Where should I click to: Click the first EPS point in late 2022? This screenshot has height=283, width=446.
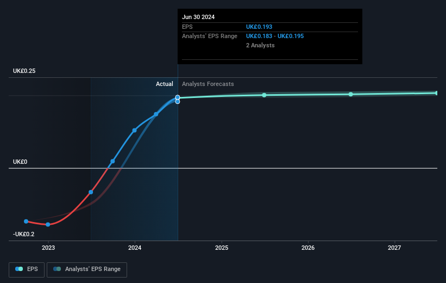(x=26, y=222)
